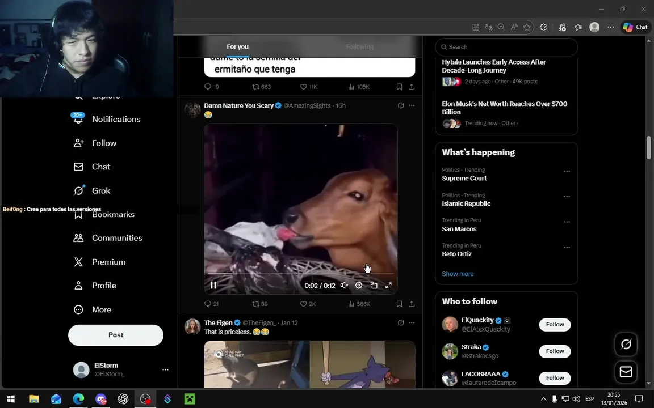
Task: Open ElStorm account options ellipsis
Action: (165, 369)
